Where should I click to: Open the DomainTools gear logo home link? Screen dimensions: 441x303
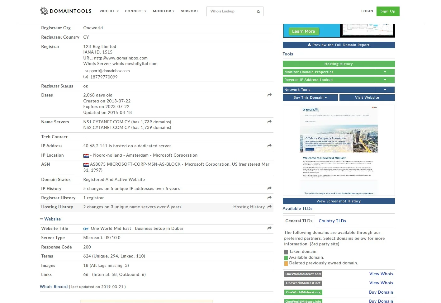click(x=66, y=11)
